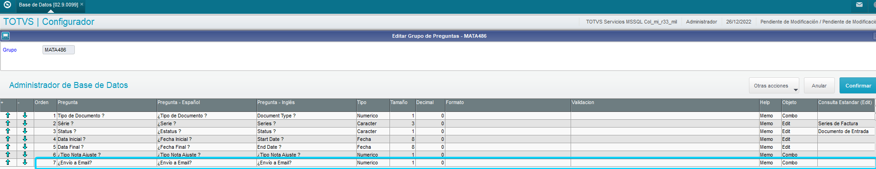This screenshot has width=876, height=169.
Task: Click the Tipo column header
Action: click(372, 105)
